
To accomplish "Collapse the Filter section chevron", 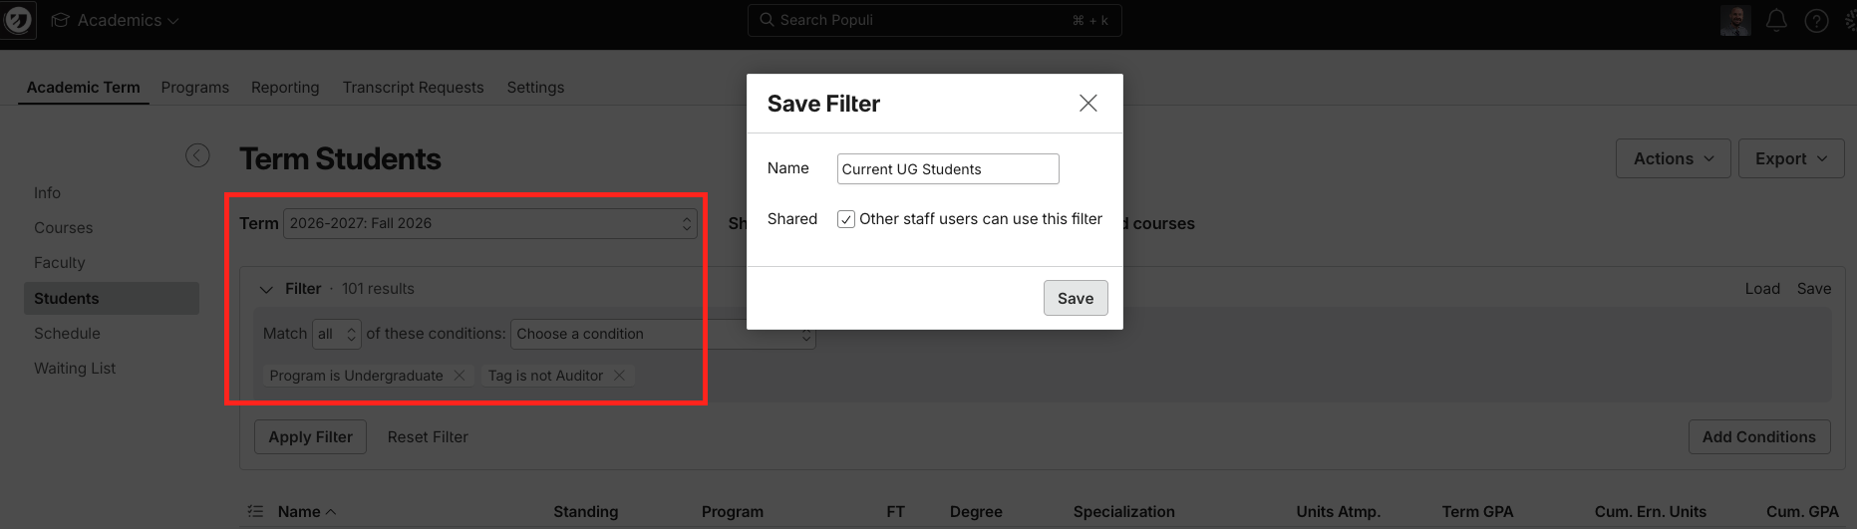I will pyautogui.click(x=266, y=289).
